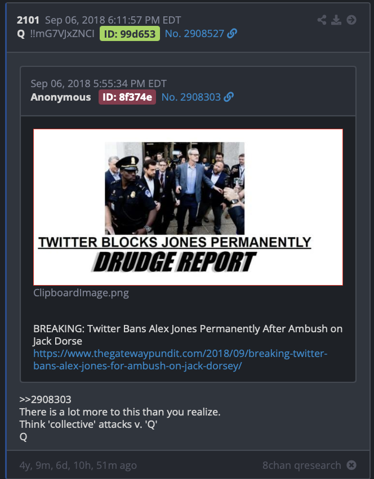Screen dimensions: 374x479
Task: Click the ClipboardImage.png filename
Action: pyautogui.click(x=81, y=293)
